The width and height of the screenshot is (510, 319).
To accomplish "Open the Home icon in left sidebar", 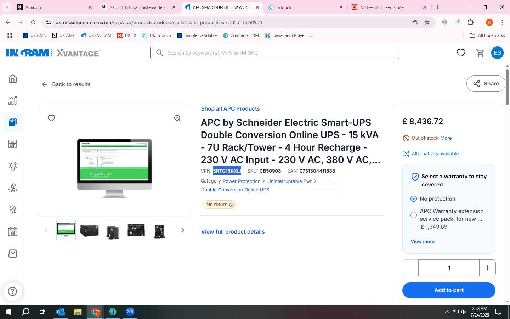I will (13, 79).
